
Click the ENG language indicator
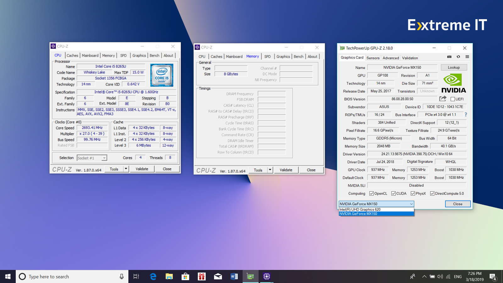pyautogui.click(x=458, y=276)
